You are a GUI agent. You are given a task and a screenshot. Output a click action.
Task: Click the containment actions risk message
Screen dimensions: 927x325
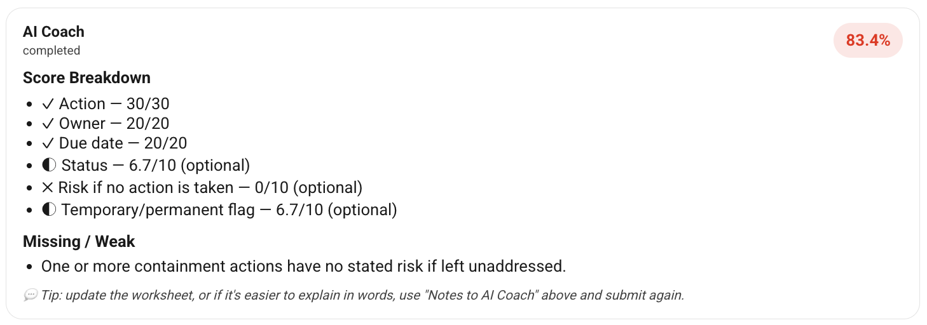[x=303, y=267]
